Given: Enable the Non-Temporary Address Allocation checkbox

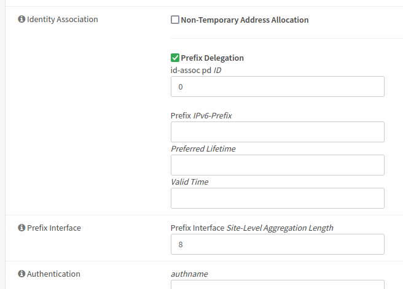Looking at the screenshot, I should (175, 20).
